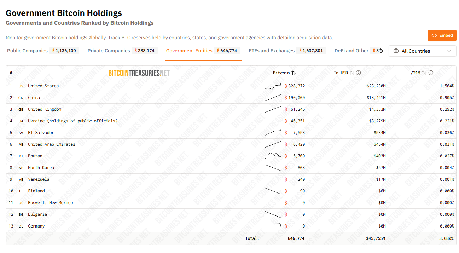This screenshot has height=253, width=459.
Task: Switch to Public Companies tab
Action: (28, 51)
